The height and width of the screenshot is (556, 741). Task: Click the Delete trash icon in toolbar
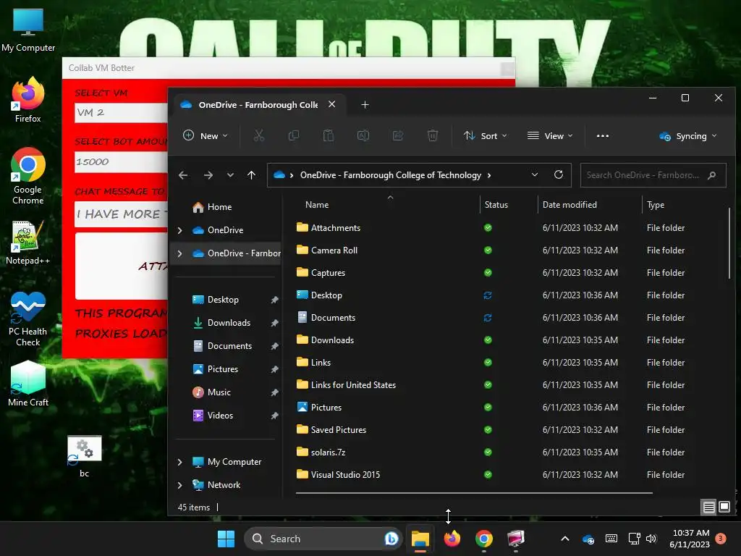(433, 135)
